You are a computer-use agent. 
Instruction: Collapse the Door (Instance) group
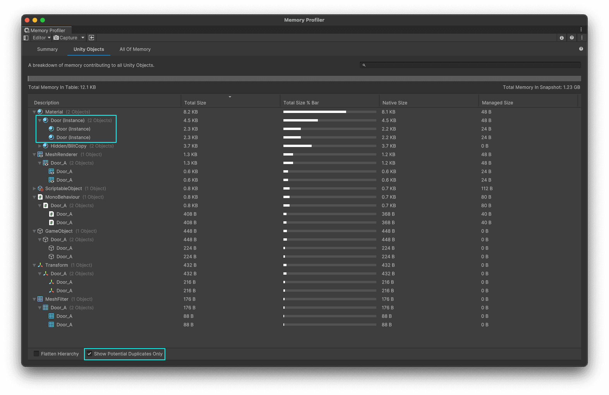(x=39, y=121)
